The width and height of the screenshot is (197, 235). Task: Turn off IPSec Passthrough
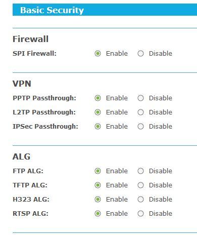click(x=140, y=127)
